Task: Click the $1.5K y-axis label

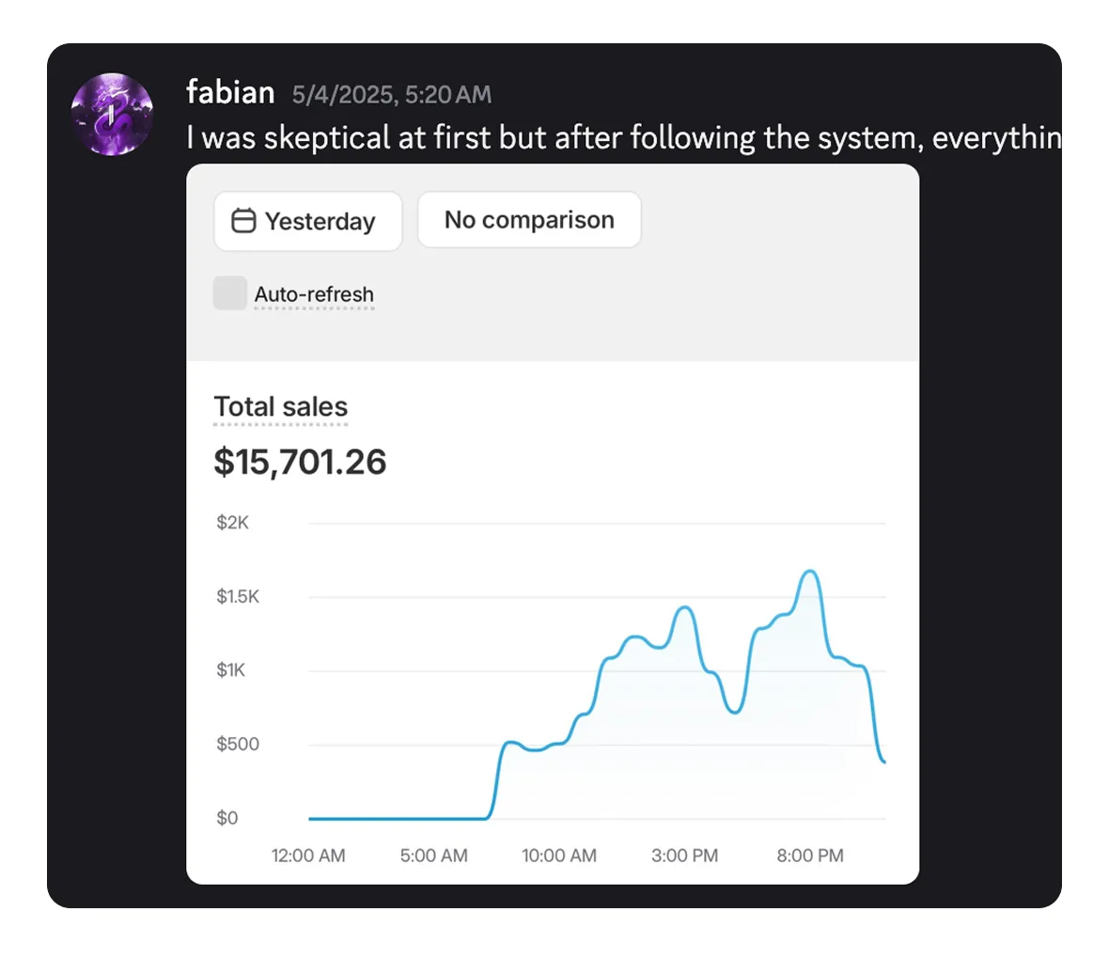Action: point(238,597)
